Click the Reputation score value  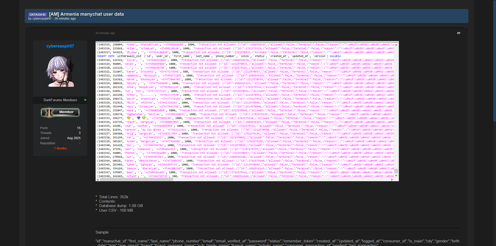click(80, 143)
